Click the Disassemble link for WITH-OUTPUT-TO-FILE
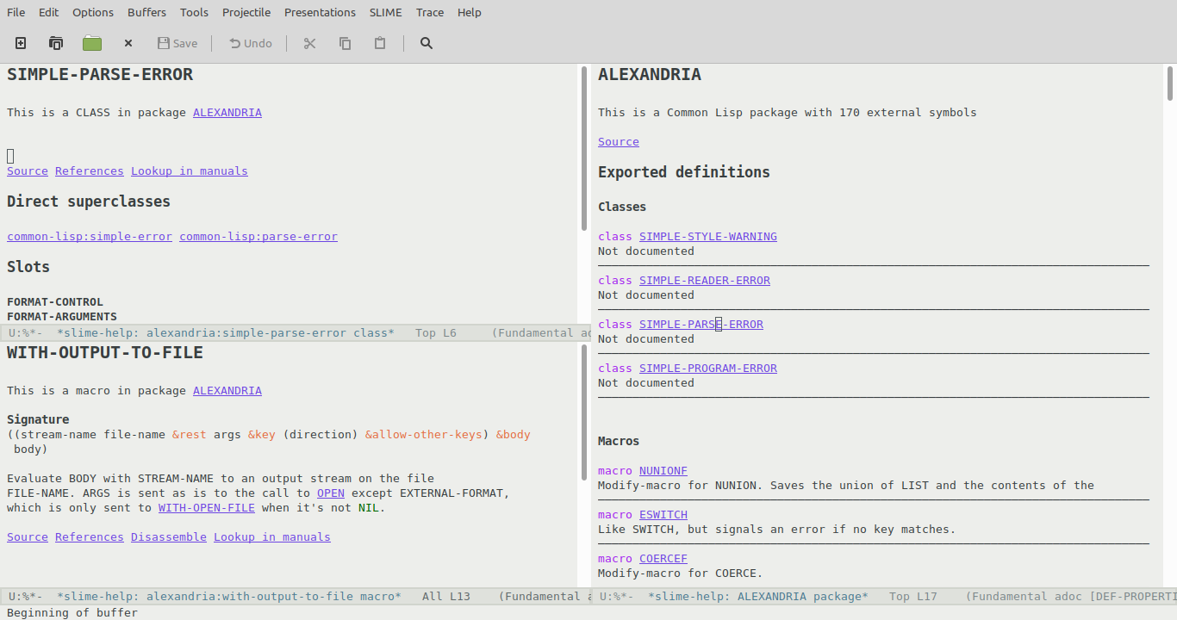This screenshot has width=1177, height=620. coord(168,537)
